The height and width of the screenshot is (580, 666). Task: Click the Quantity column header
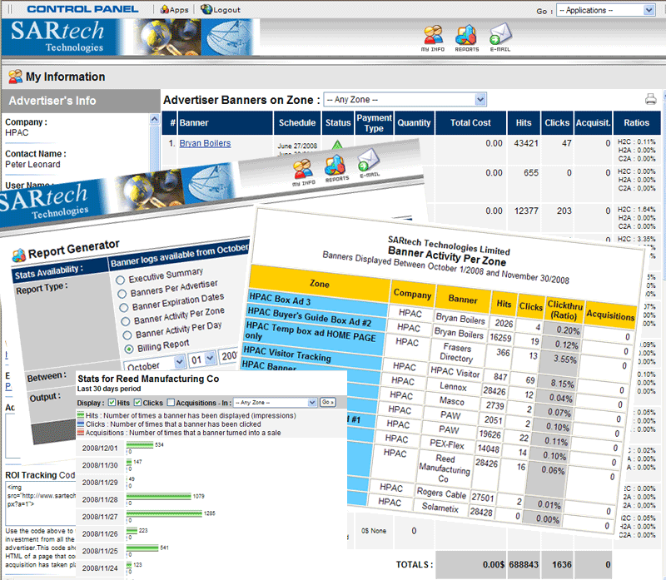pos(414,122)
